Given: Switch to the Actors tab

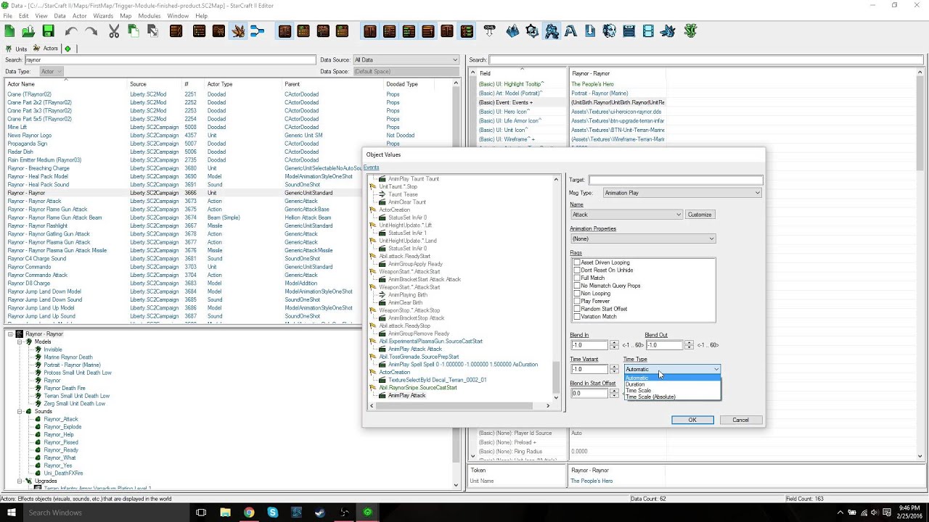Looking at the screenshot, I should [x=46, y=49].
